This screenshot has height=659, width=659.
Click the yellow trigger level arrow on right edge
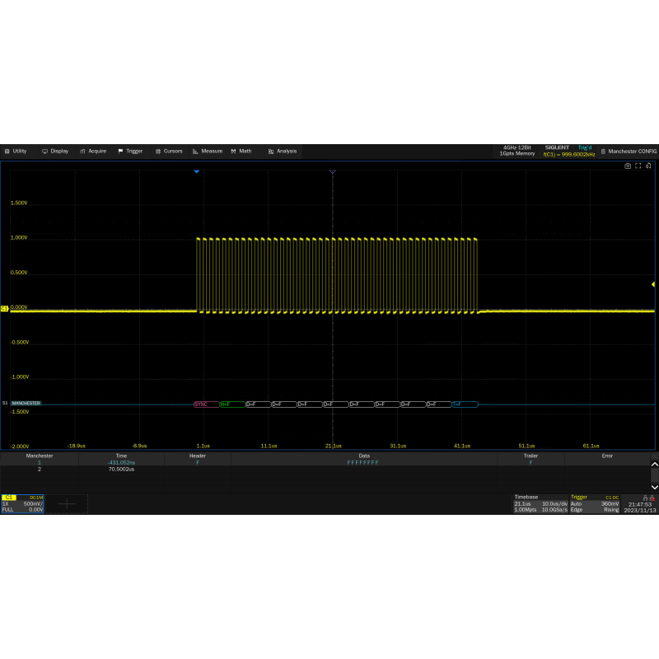click(653, 284)
